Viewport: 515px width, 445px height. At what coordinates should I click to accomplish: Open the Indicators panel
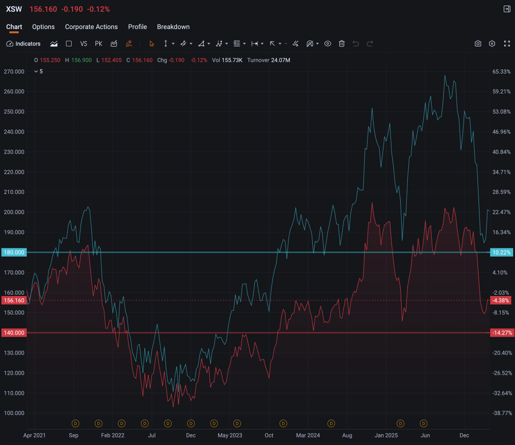coord(23,44)
